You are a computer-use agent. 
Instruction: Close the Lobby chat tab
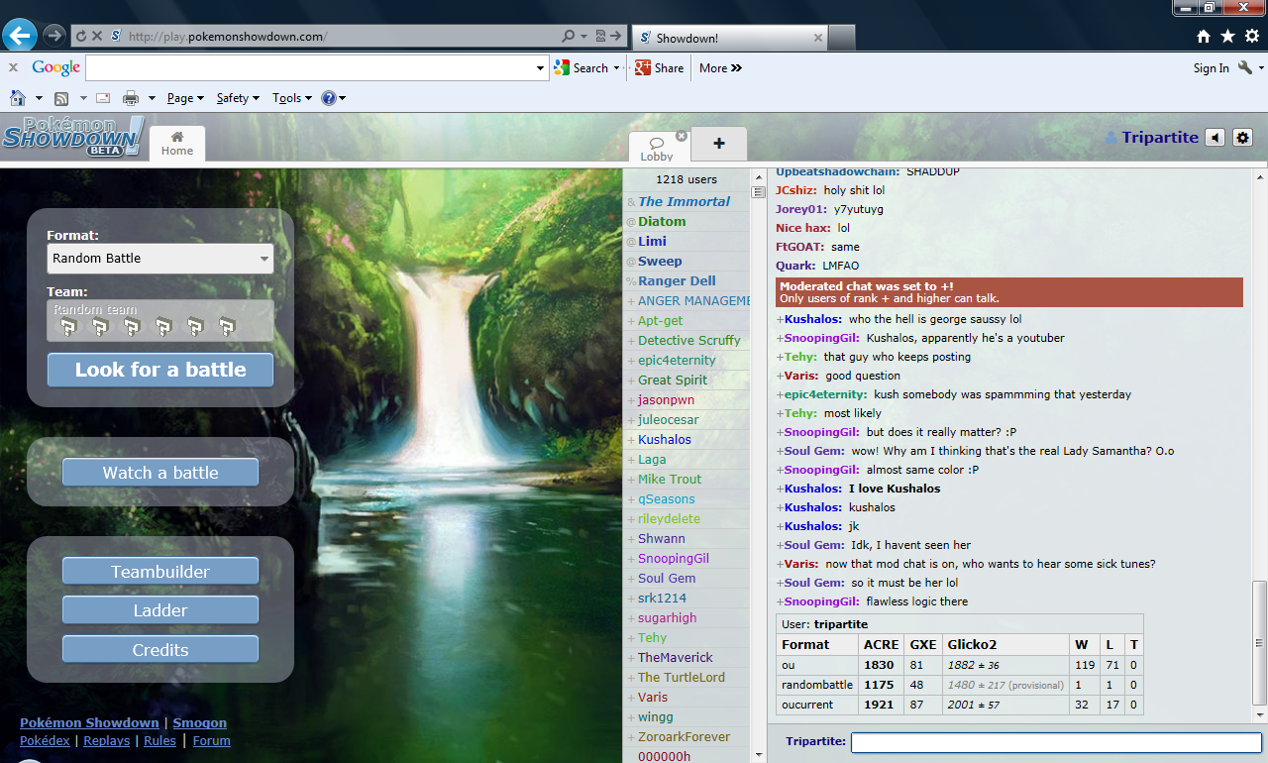click(x=682, y=136)
